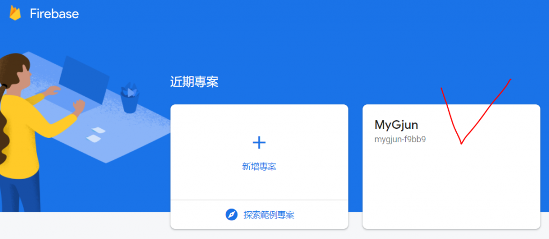
Task: Open the 探索範例專案 link
Action: point(269,215)
